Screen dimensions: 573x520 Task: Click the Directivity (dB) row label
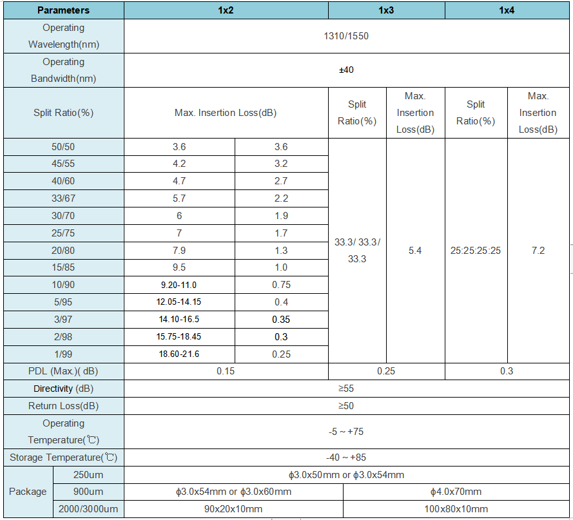click(x=63, y=389)
